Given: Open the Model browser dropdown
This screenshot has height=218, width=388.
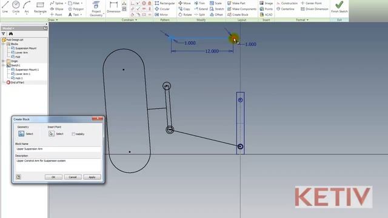Looking at the screenshot, I should (8, 28).
